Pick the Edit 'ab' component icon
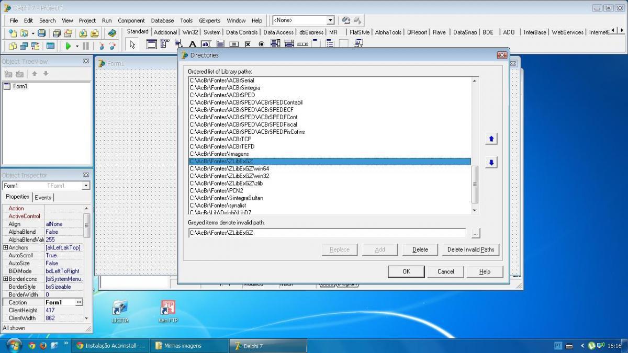628x353 pixels. pyautogui.click(x=206, y=44)
